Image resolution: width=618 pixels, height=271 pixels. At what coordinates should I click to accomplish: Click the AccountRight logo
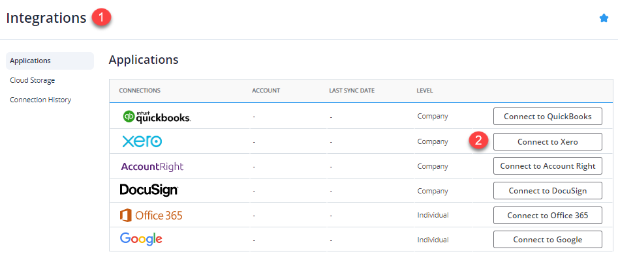[152, 166]
